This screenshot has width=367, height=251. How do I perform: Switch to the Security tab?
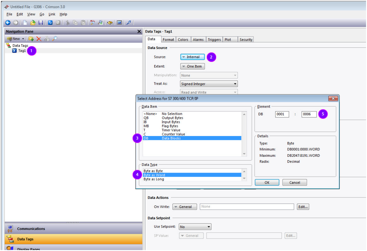coord(246,40)
